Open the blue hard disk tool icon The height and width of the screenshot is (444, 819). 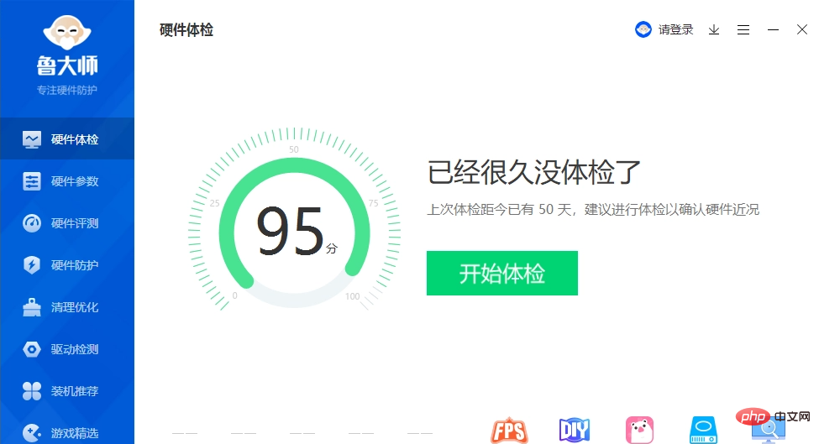coord(704,431)
